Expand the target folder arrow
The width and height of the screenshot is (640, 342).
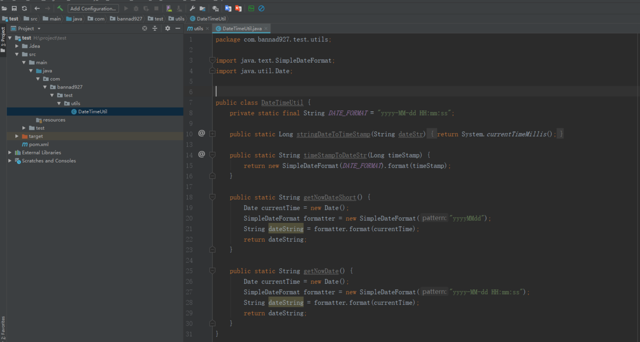tap(17, 136)
